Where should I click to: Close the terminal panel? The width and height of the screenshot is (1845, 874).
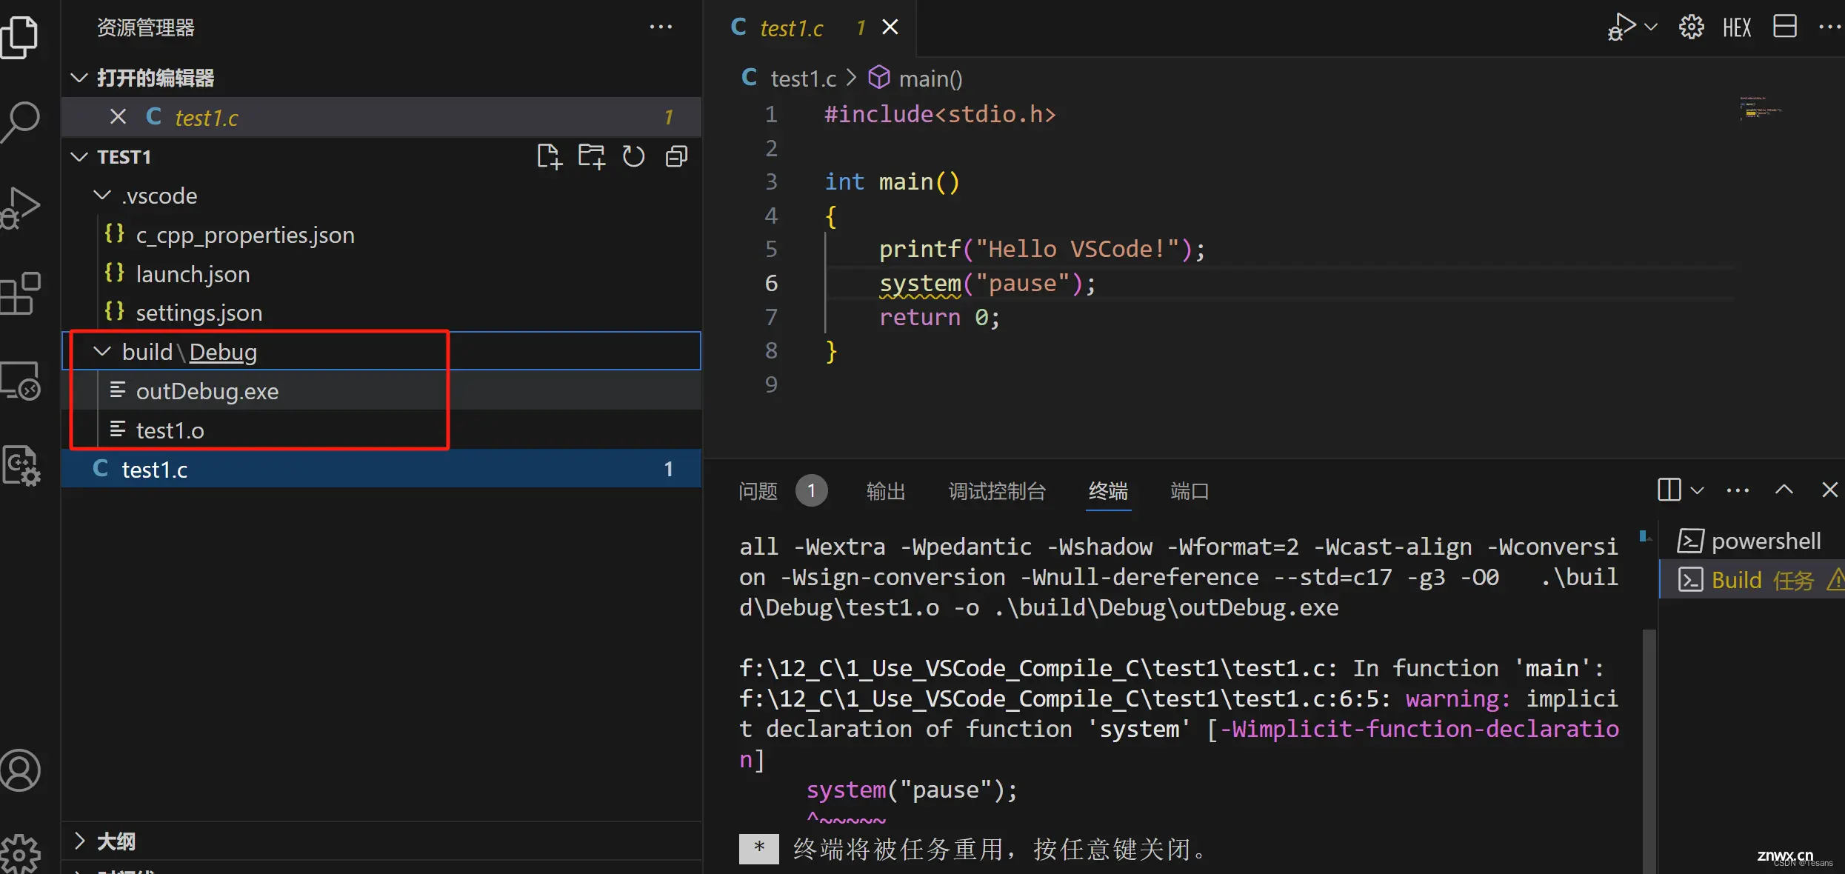pyautogui.click(x=1829, y=490)
